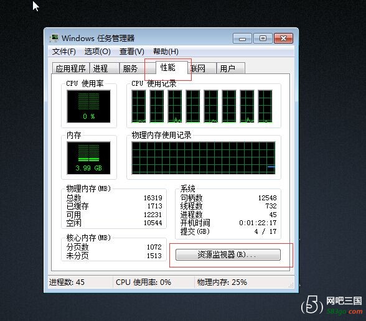Click the 内存 3.99 GB gauge
The height and width of the screenshot is (321, 366).
point(88,158)
